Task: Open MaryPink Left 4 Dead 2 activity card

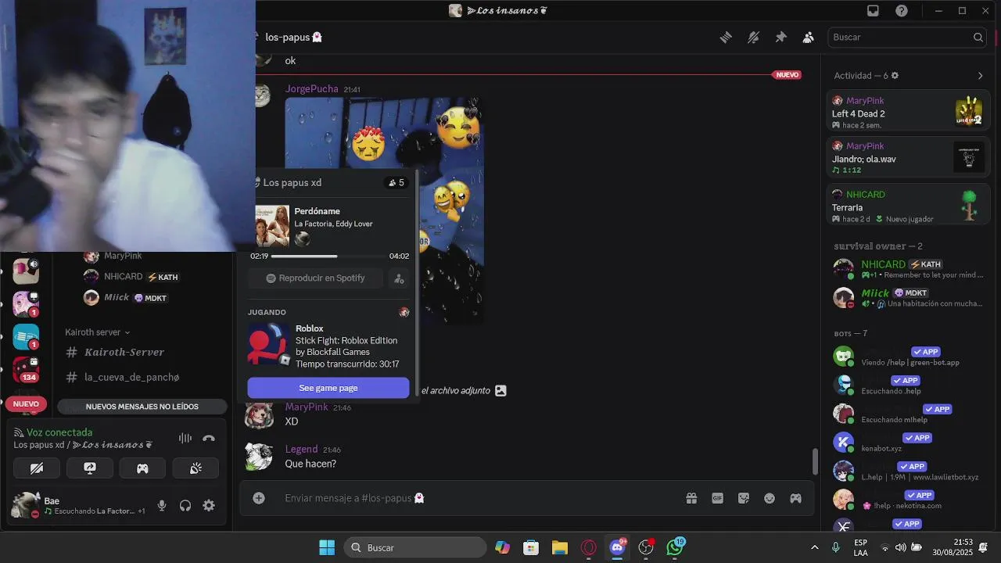Action: tap(908, 113)
